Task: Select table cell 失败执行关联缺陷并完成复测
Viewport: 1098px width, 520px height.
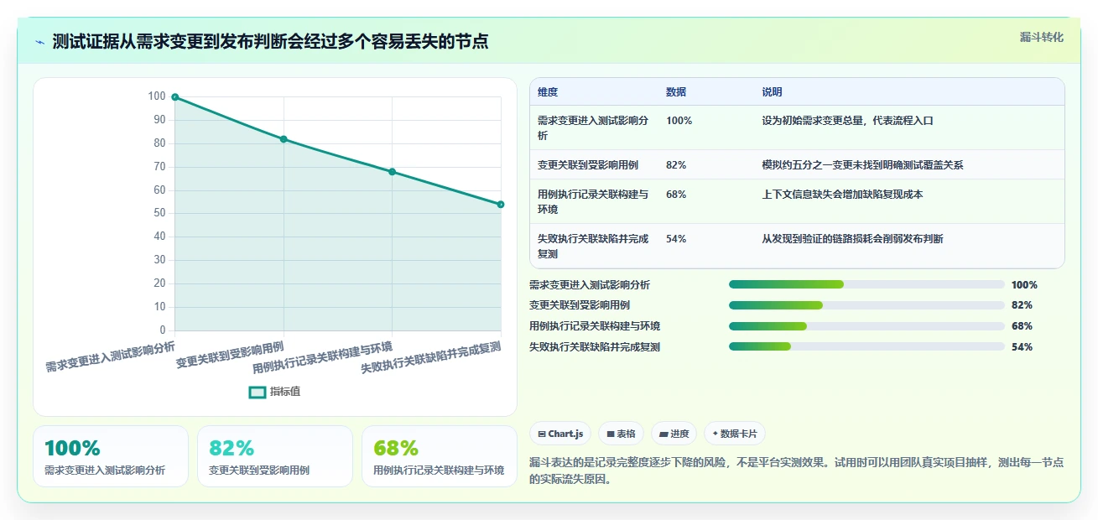Action: 594,246
